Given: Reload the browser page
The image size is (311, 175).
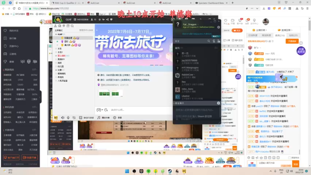Looking at the screenshot, I should click(14, 9).
